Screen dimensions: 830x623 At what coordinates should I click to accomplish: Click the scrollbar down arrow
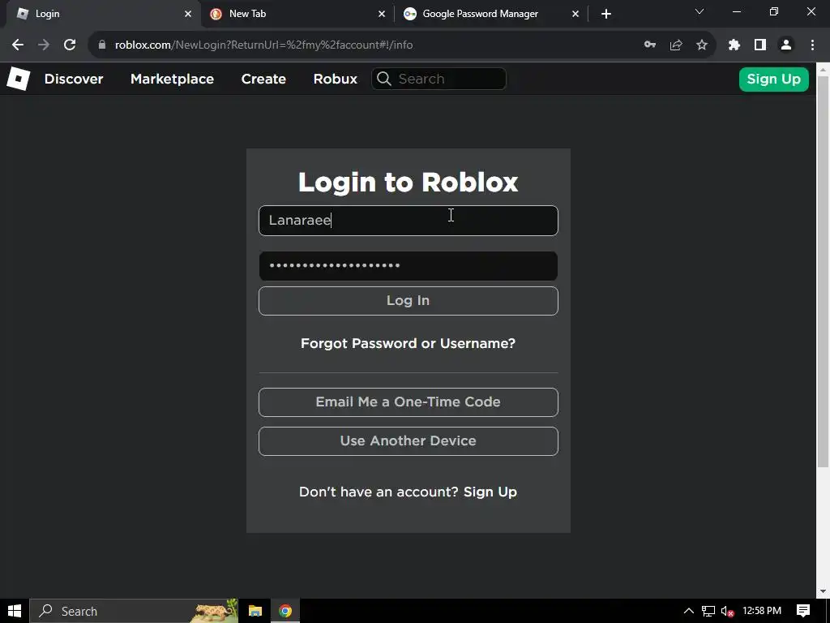coord(824,591)
